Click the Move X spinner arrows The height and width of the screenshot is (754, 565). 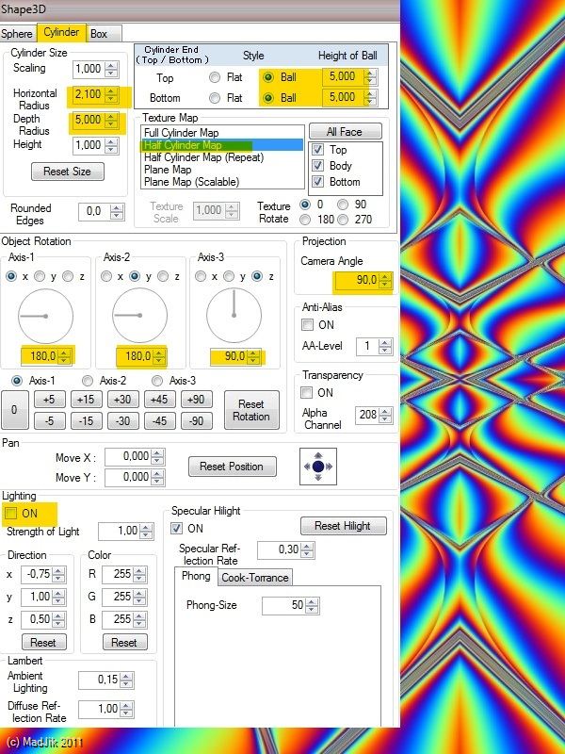pyautogui.click(x=157, y=457)
